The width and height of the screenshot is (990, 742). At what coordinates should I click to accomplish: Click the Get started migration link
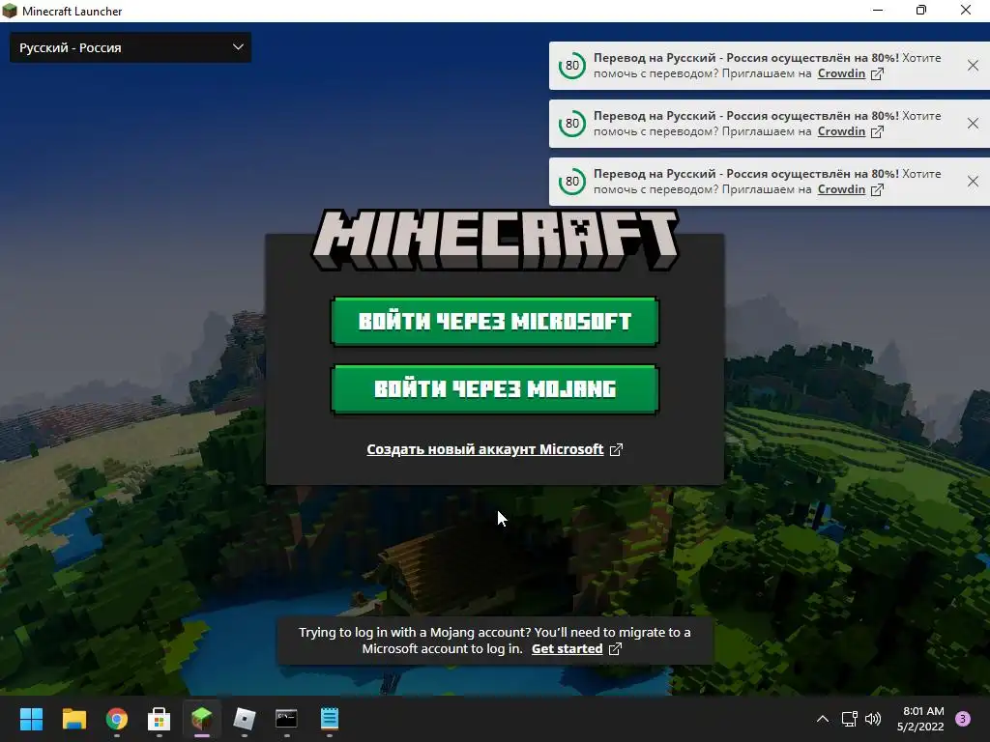[567, 648]
